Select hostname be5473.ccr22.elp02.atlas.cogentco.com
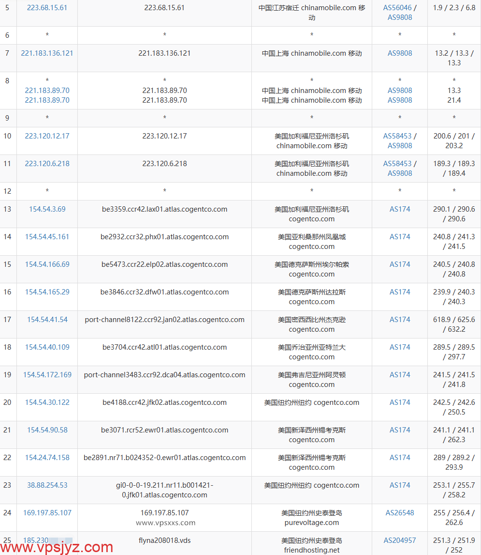The width and height of the screenshot is (481, 555). click(x=164, y=264)
